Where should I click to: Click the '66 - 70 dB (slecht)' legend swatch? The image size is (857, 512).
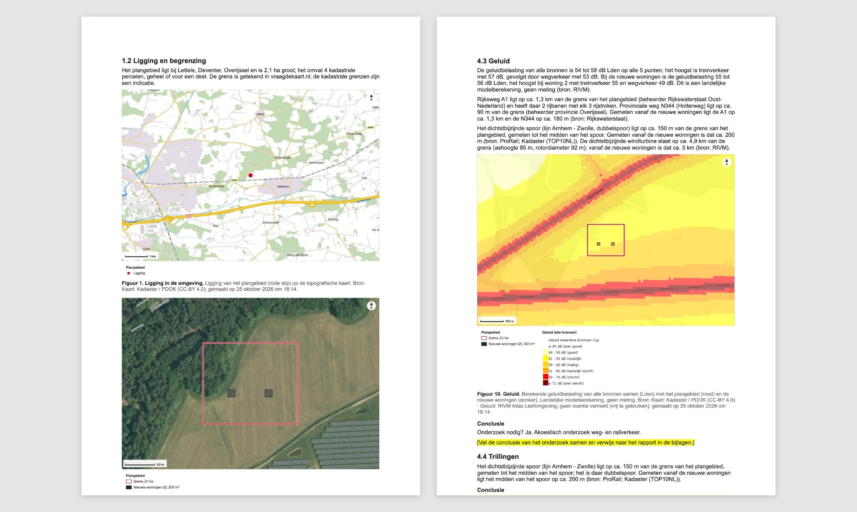[546, 377]
